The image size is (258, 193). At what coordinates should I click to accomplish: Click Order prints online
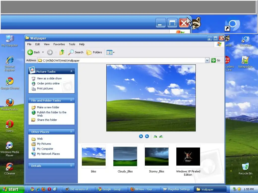point(48,83)
